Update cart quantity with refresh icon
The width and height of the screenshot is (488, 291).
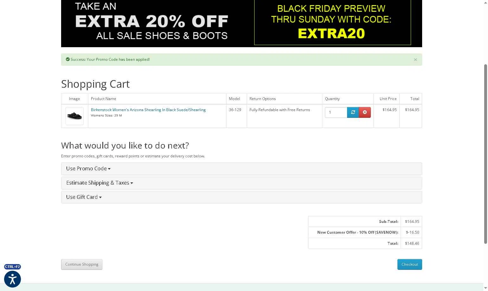click(353, 112)
